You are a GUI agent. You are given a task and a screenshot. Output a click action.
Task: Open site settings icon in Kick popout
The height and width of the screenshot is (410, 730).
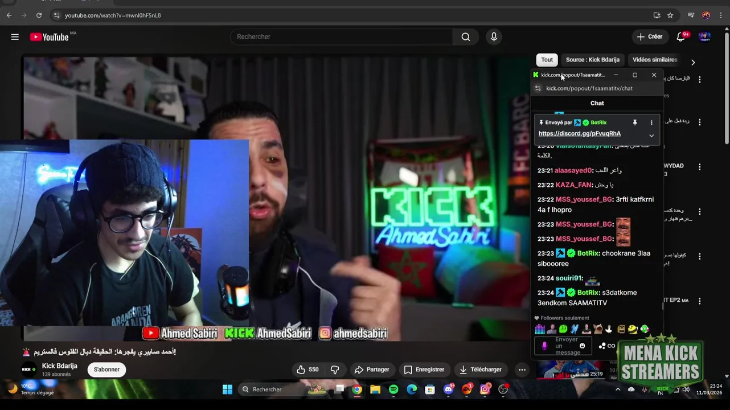click(x=538, y=88)
